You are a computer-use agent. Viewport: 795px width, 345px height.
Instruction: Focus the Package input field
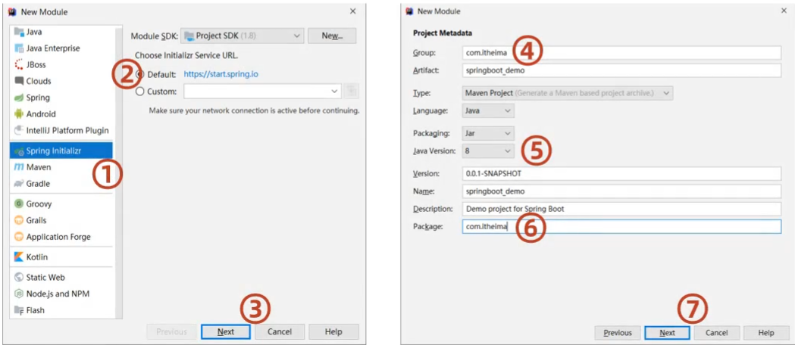(621, 227)
